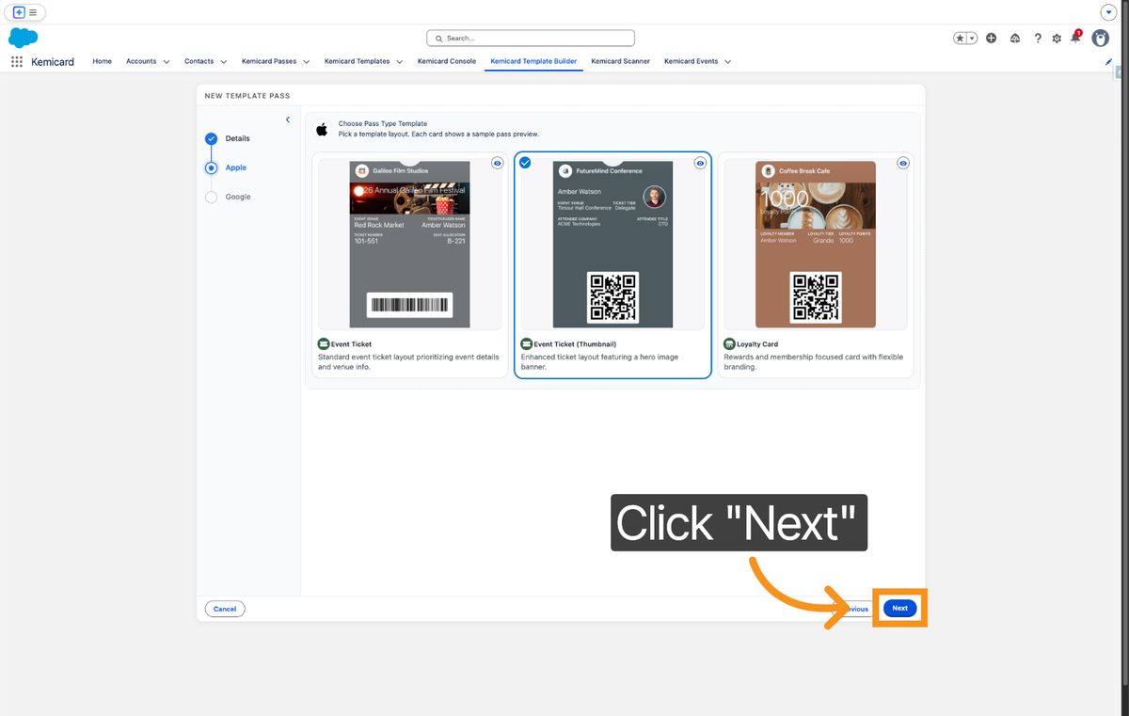Click the "Rewards and membership focused" description
1129x716 pixels.
click(813, 362)
